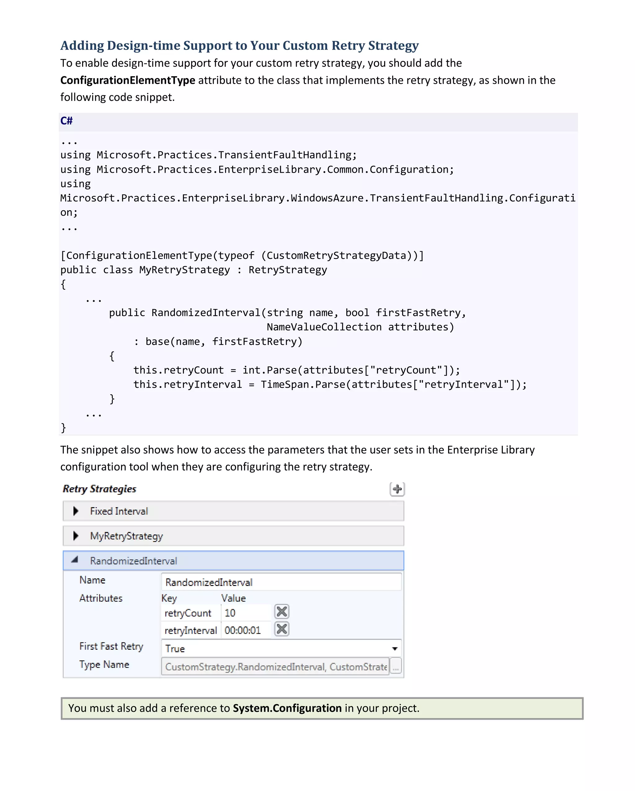Click the Type Name browse ellipsis button

click(395, 667)
